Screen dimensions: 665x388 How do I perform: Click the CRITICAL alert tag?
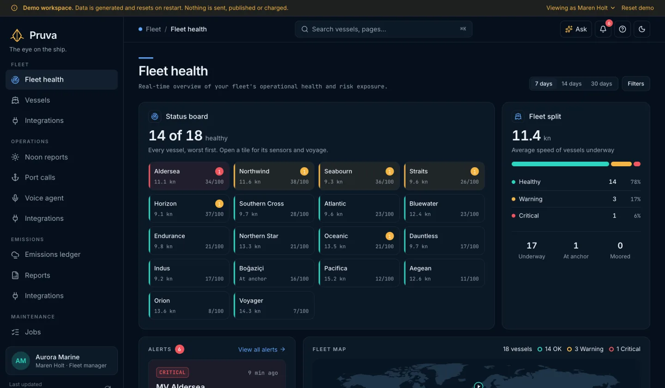(173, 372)
